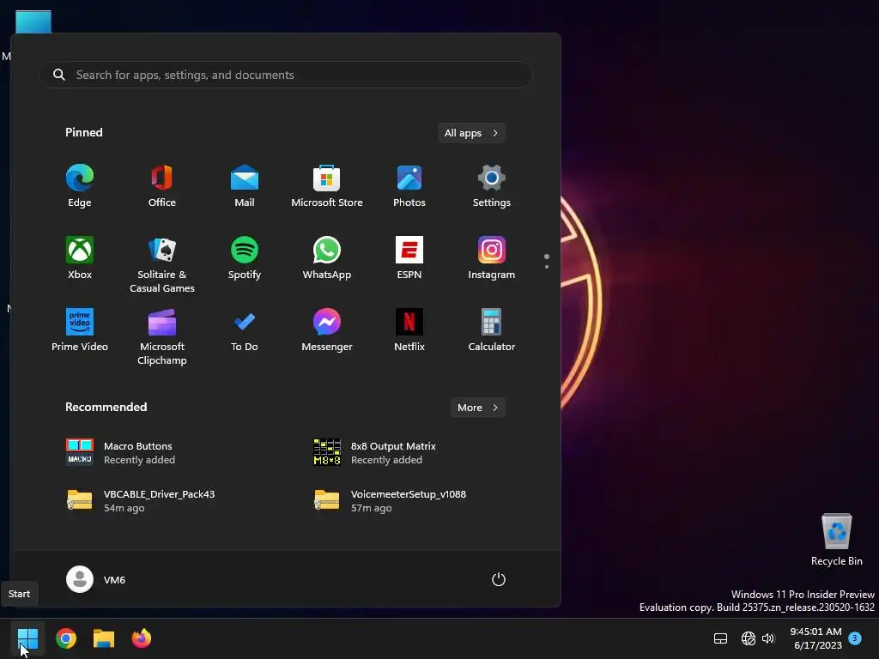Image resolution: width=879 pixels, height=659 pixels.
Task: Open the Recycle Bin on desktop
Action: (x=836, y=540)
